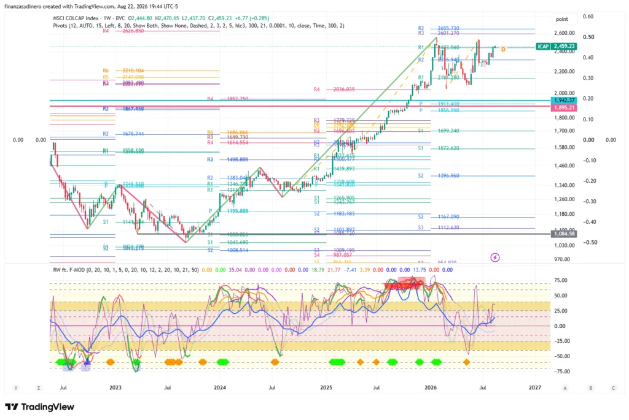This screenshot has width=629, height=420.
Task: Click the circled Z icon at bottom left
Action: click(39, 388)
